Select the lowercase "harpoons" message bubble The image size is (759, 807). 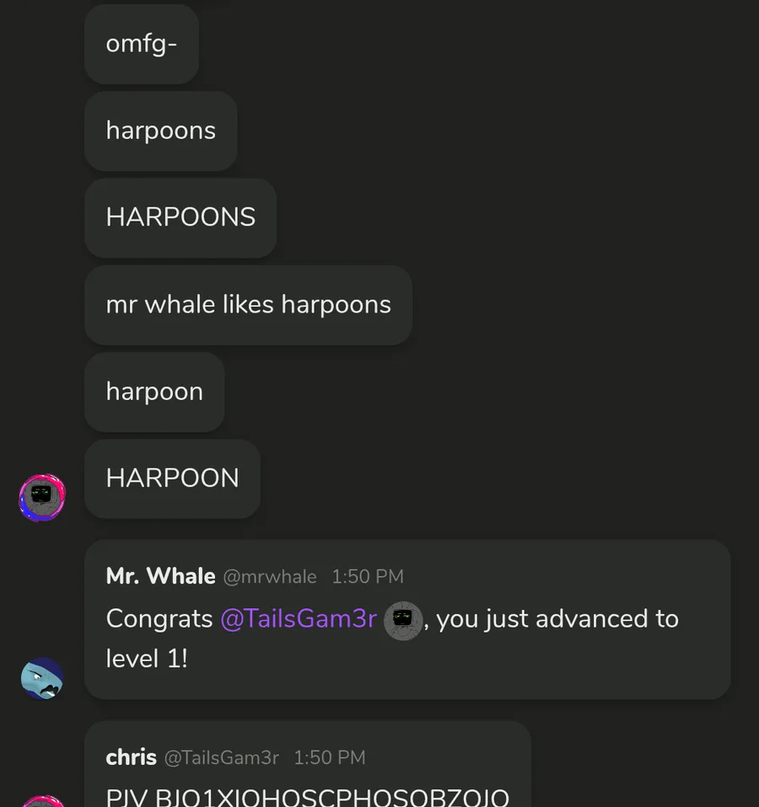[x=161, y=131]
